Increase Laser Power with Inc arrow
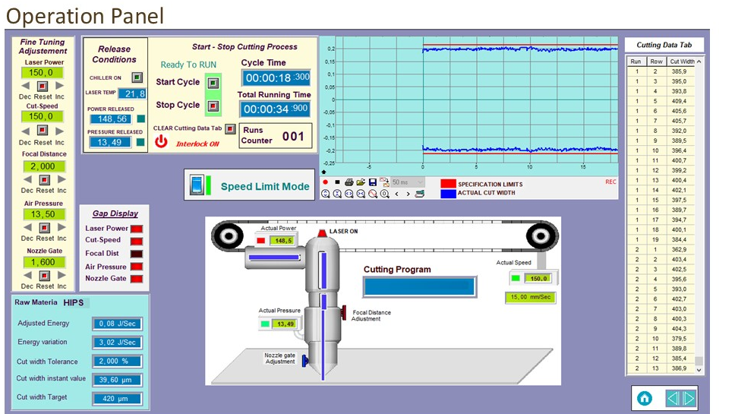This screenshot has height=414, width=735. pyautogui.click(x=62, y=86)
